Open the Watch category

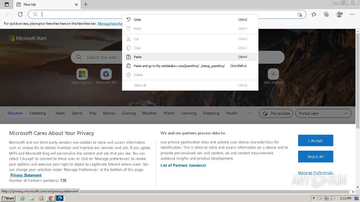[x=169, y=113]
